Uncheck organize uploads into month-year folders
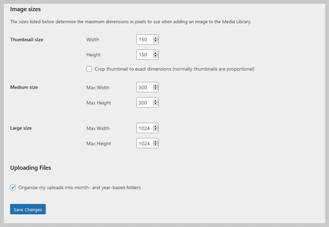329x227 pixels. (x=13, y=188)
